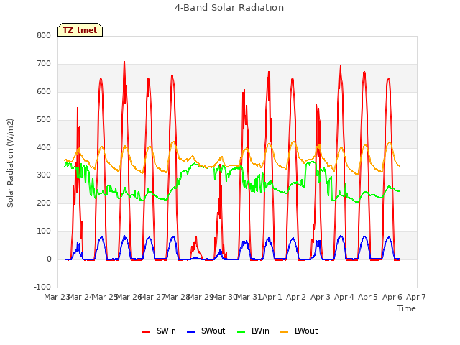This screenshot has height=345, width=460.
Task: Click the Apr 1 x-axis label
Action: pyautogui.click(x=272, y=297)
